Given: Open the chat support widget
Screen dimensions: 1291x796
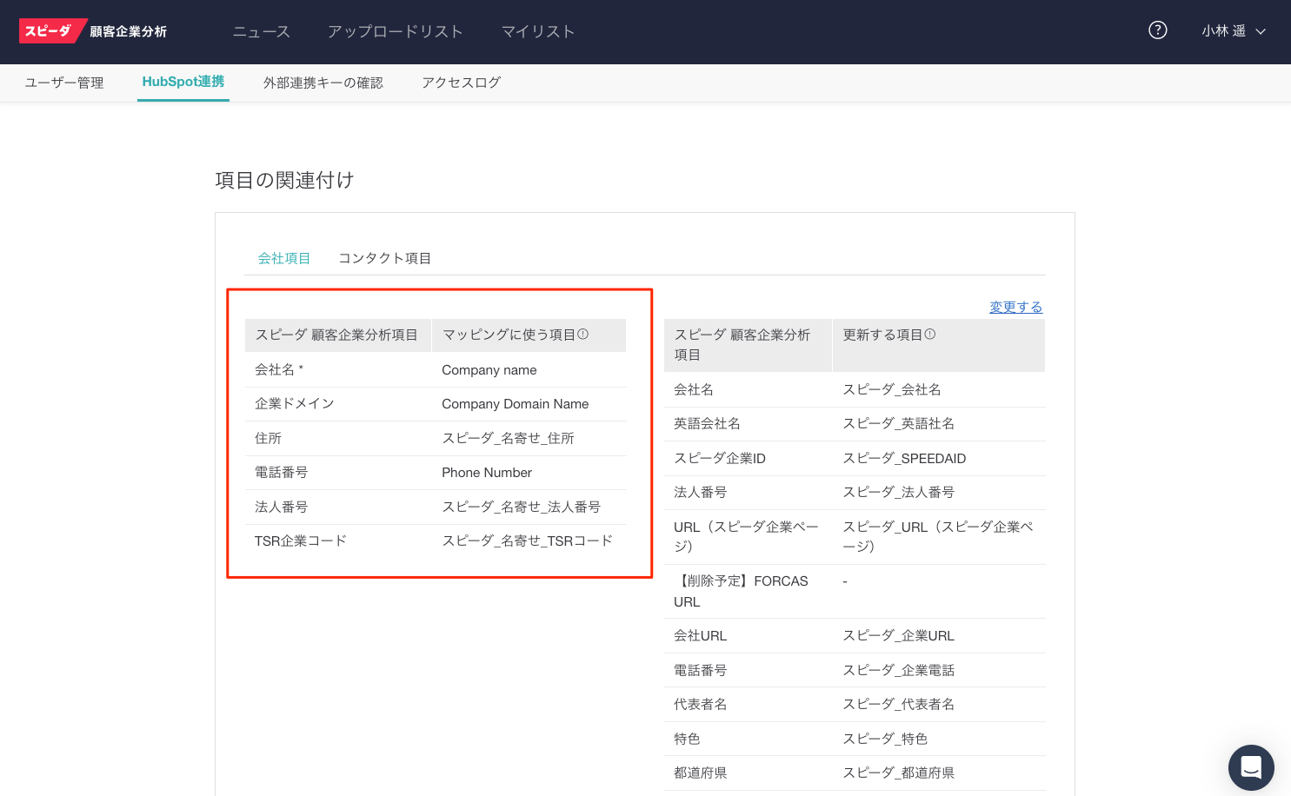Looking at the screenshot, I should click(x=1250, y=767).
